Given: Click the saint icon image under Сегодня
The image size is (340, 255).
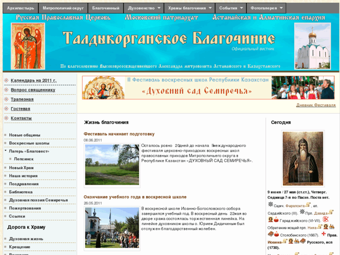Looking at the screenshot, I should (303, 159).
